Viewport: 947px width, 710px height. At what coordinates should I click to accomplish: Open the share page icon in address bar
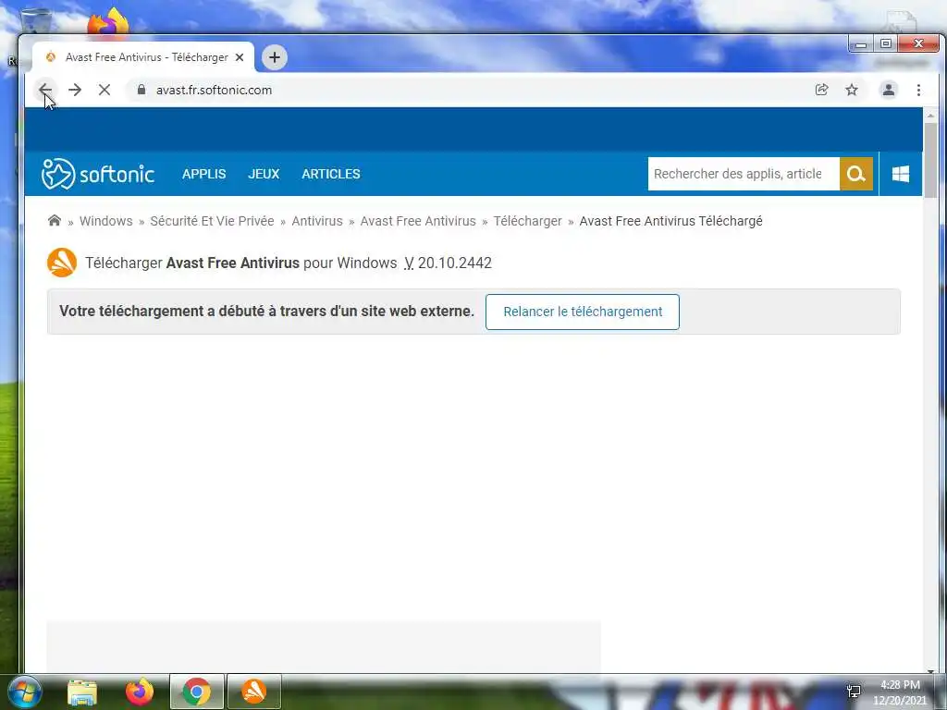coord(821,90)
